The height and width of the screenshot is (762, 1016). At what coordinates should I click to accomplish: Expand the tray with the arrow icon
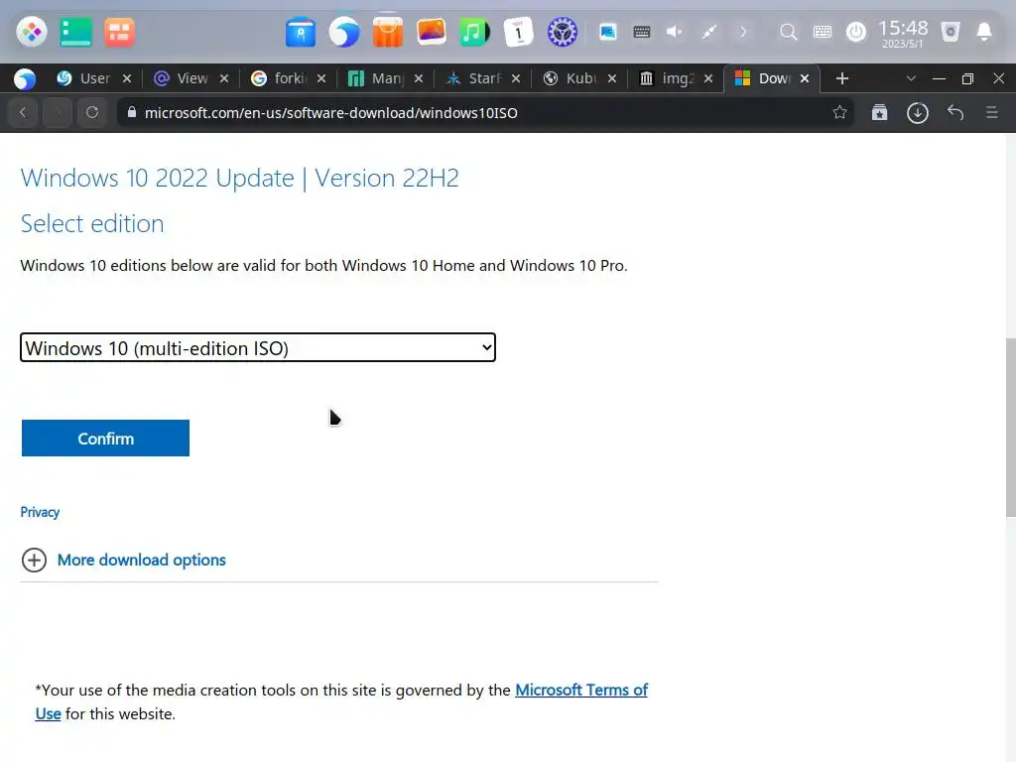pos(743,32)
